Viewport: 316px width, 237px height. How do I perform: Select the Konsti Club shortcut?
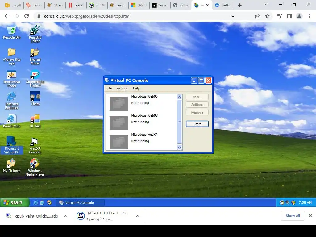(x=12, y=121)
